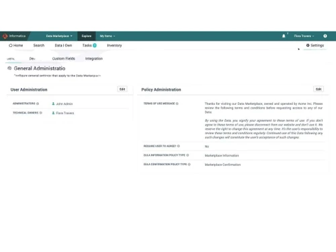Click the italic terms of use paragraph

(x=263, y=129)
